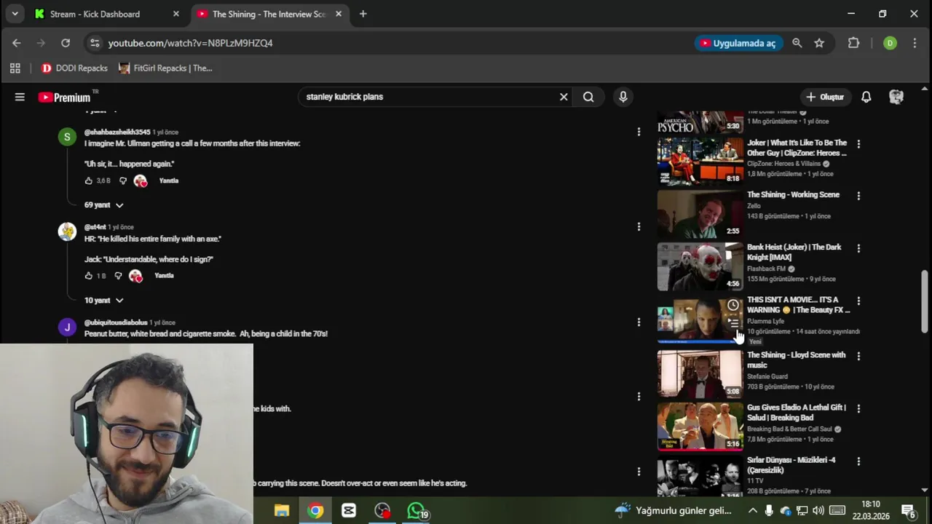Show hidden system tray icons
Viewport: 932px width, 524px height.
click(752, 511)
